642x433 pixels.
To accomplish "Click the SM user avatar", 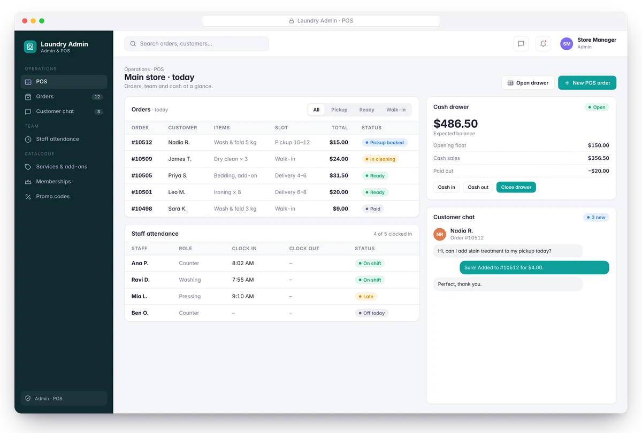I will 567,44.
